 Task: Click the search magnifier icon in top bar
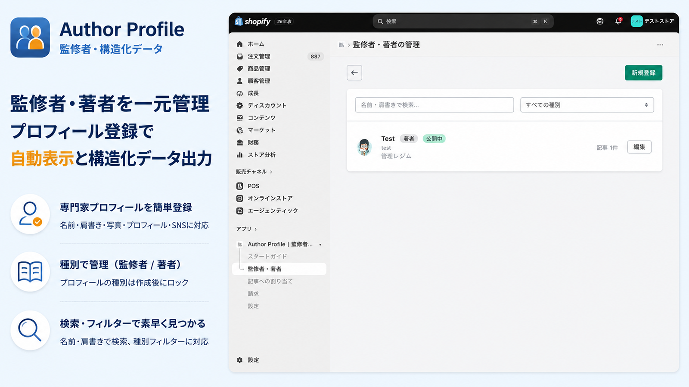(x=380, y=21)
